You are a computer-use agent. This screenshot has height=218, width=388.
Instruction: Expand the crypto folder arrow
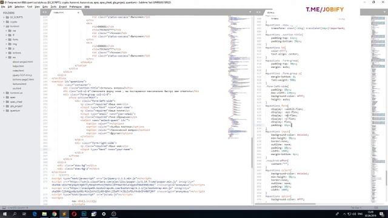point(4,22)
